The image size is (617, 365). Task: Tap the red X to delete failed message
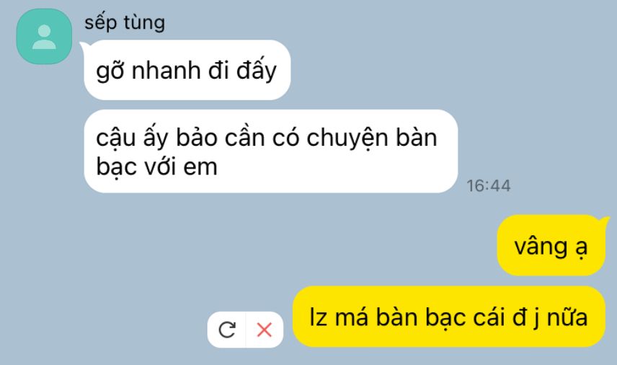coord(264,330)
